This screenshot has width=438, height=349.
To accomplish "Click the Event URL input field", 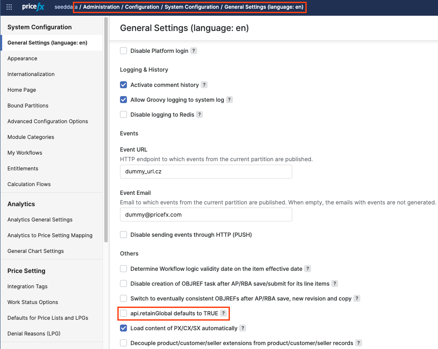I will [206, 172].
